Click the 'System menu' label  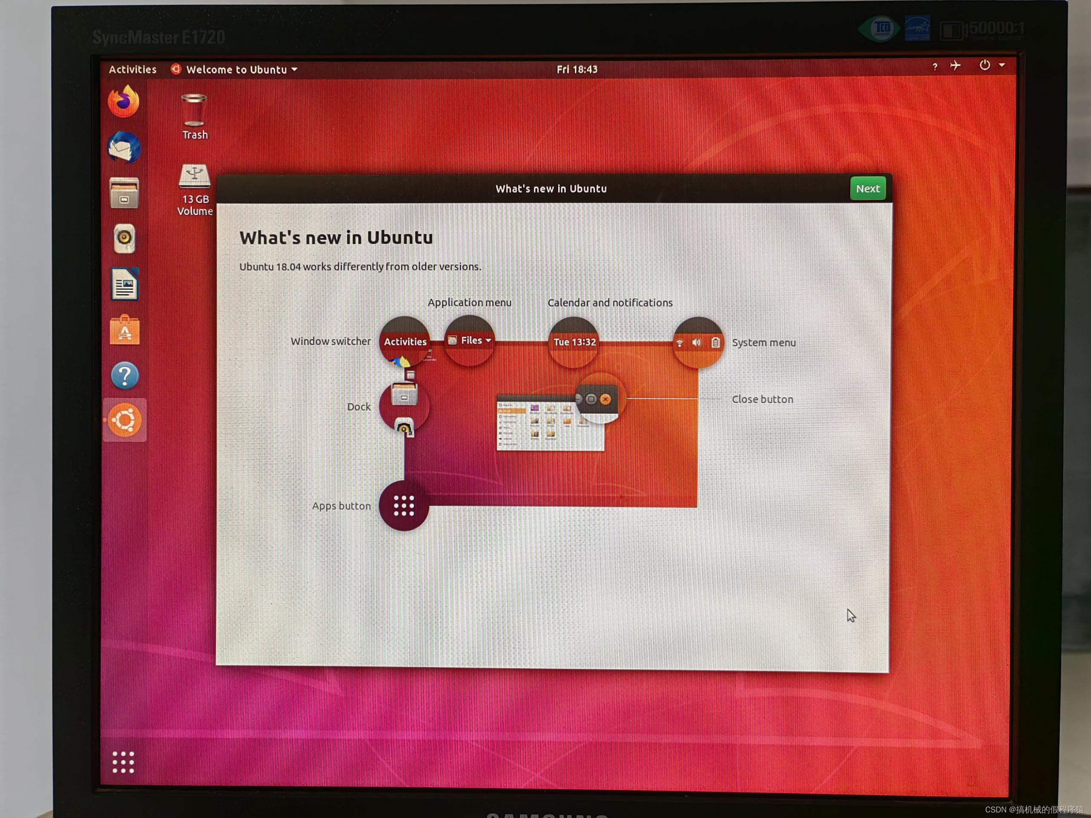(764, 343)
